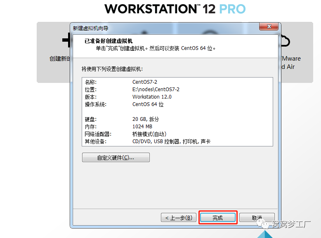Select the 名称 value CentOS7-2
This screenshot has width=321, height=238.
tap(145, 82)
